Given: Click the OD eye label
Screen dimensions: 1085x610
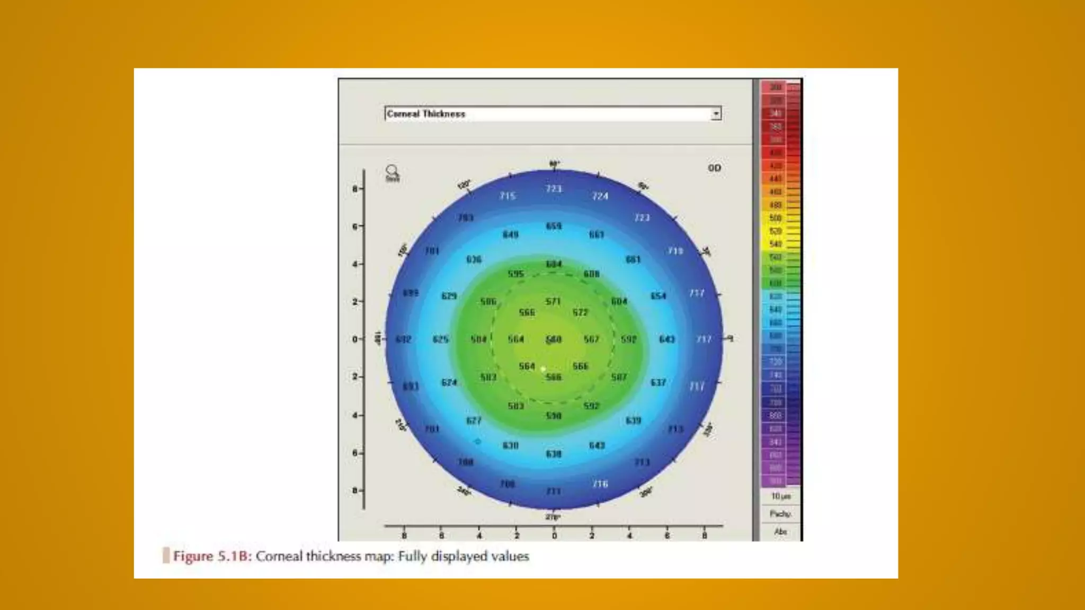Looking at the screenshot, I should pyautogui.click(x=714, y=168).
